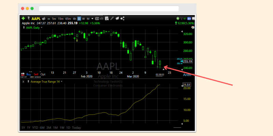
Task: Switch to the 65m timeframe
Action: click(x=68, y=19)
